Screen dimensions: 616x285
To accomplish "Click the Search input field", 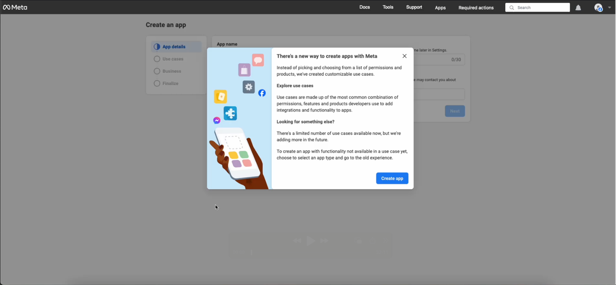I will pos(537,8).
